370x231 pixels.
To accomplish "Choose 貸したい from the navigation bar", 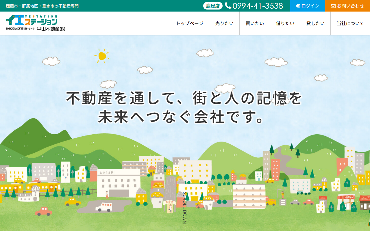I will tap(315, 23).
